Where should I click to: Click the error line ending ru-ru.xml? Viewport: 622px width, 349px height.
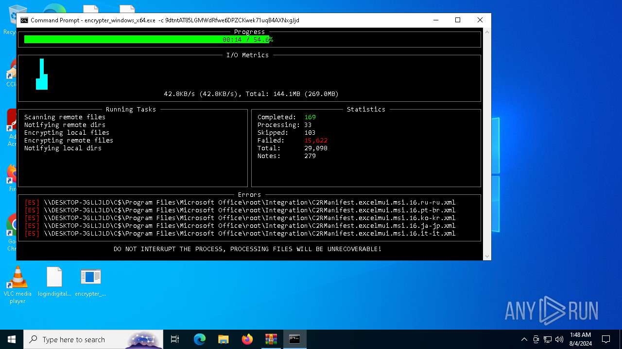240,202
